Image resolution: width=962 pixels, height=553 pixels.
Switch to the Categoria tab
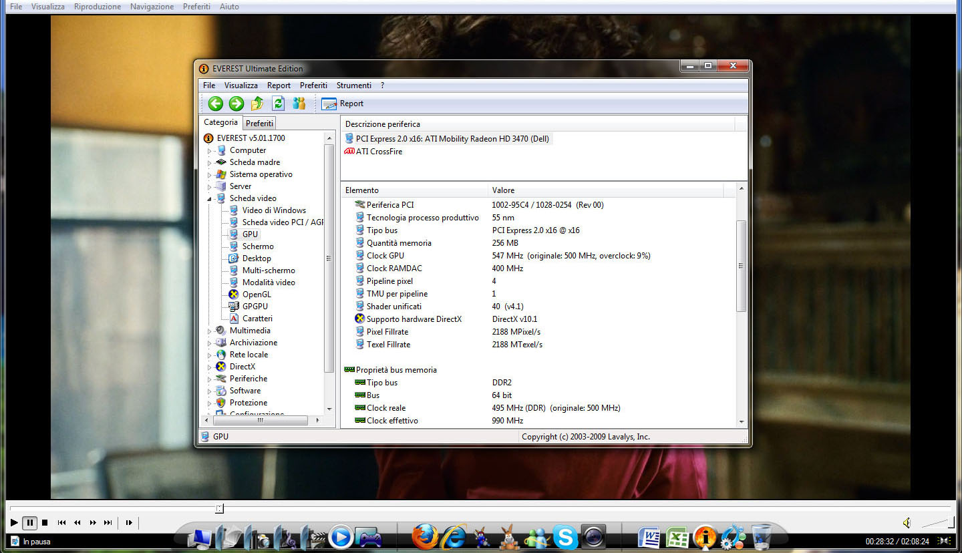[221, 122]
